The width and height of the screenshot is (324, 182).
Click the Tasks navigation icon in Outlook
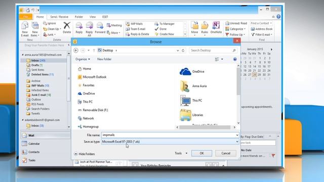click(x=24, y=160)
